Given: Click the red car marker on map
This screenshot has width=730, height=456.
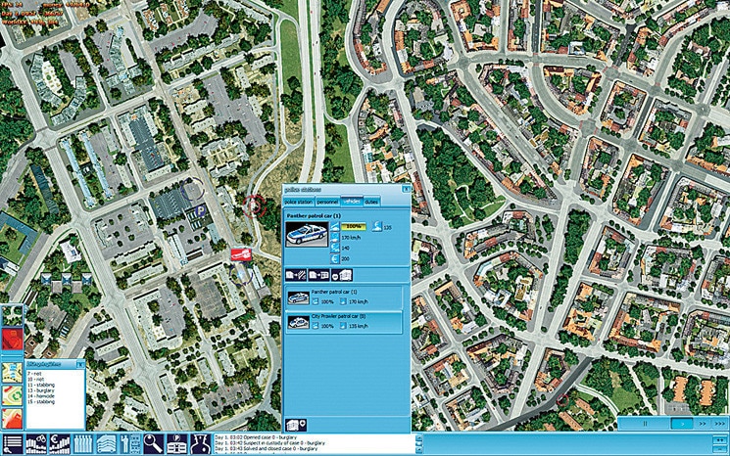Looking at the screenshot, I should click(x=241, y=254).
